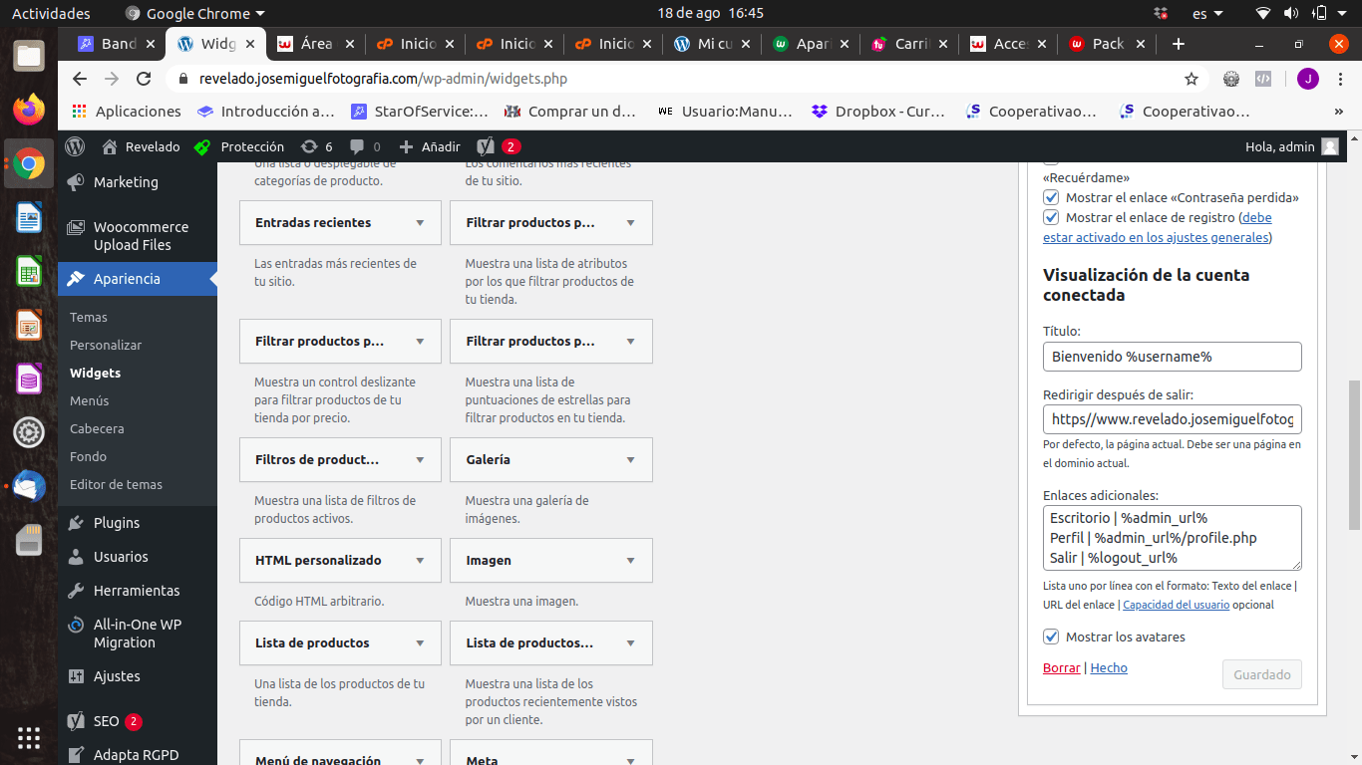The image size is (1362, 765).
Task: Click the Enlaces adicionales textarea
Action: coord(1173,538)
